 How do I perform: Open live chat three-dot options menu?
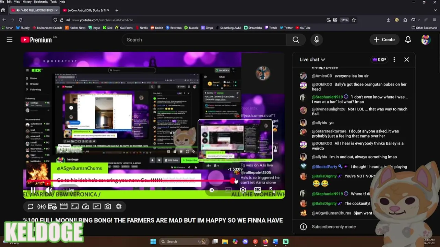click(x=394, y=60)
